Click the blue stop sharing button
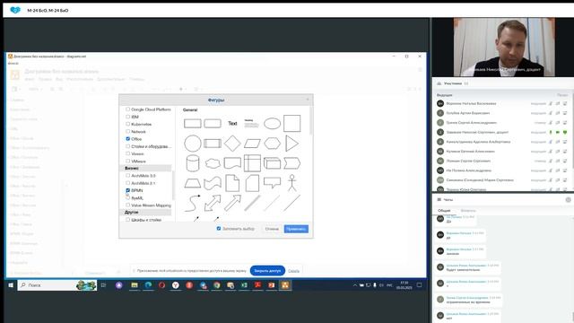574x323 pixels. pos(267,271)
